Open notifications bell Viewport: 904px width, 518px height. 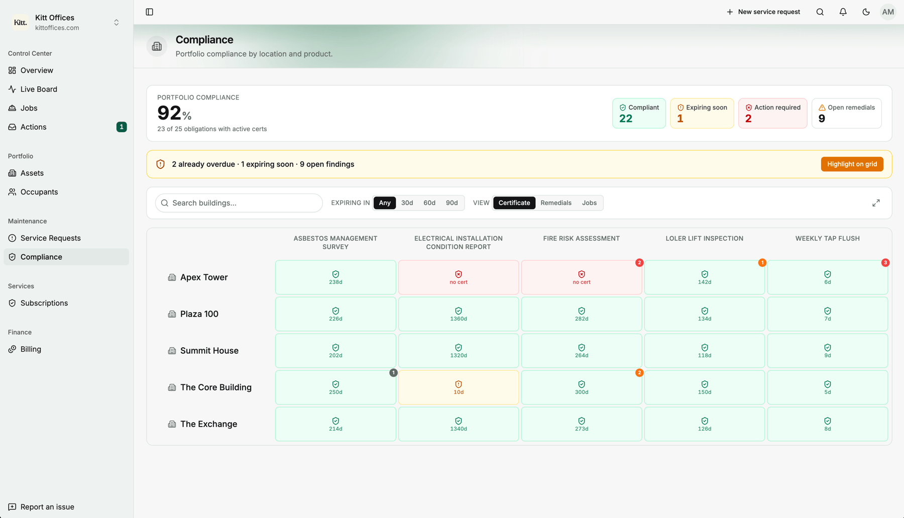click(843, 12)
